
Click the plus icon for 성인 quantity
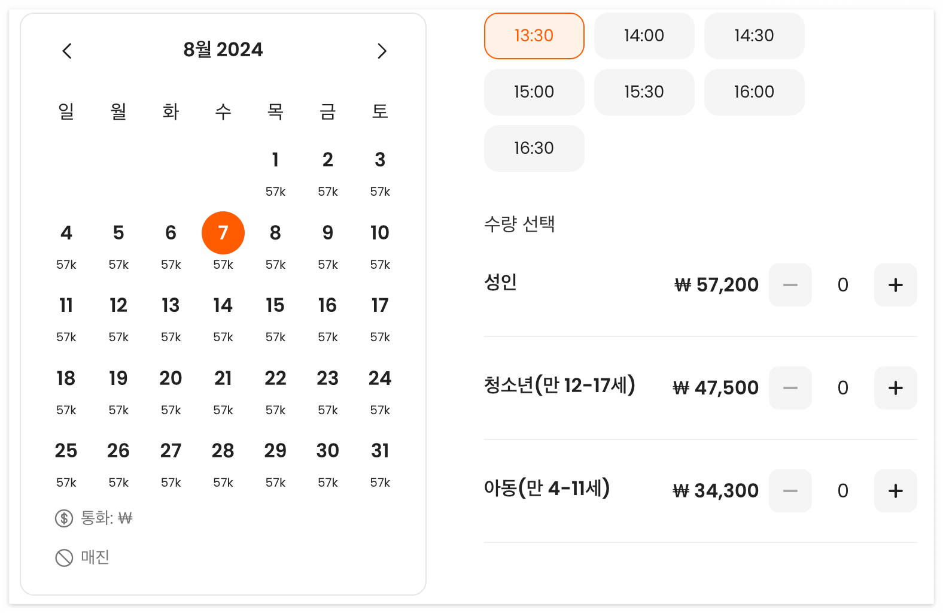point(895,285)
